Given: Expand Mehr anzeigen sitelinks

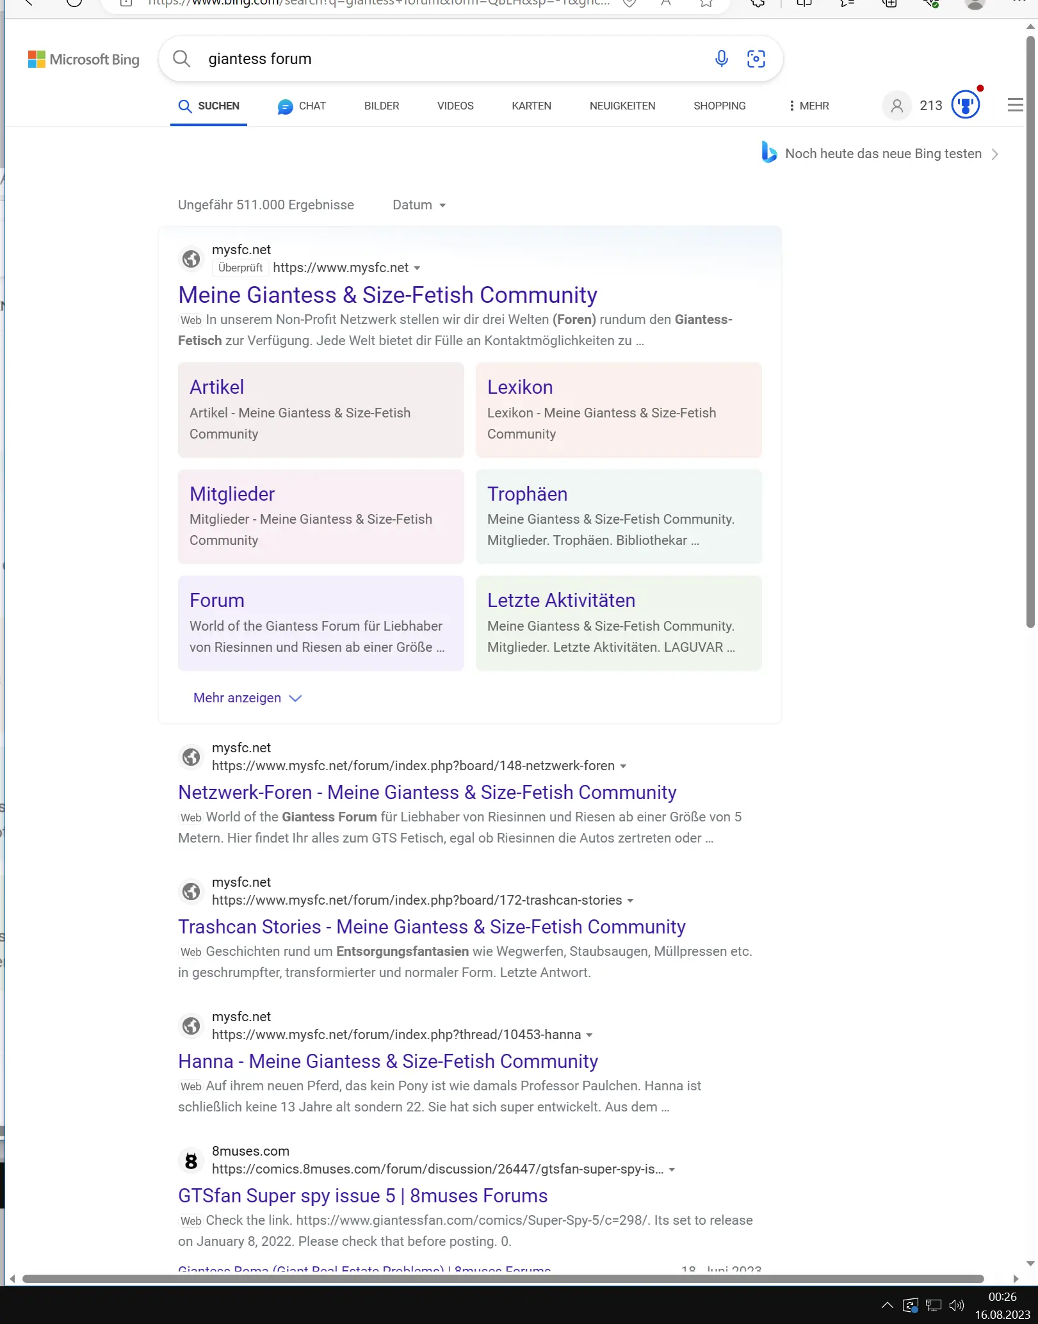Looking at the screenshot, I should tap(247, 698).
